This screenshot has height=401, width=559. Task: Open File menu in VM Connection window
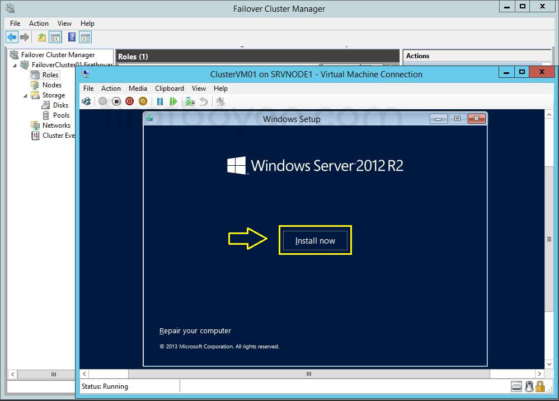[88, 88]
